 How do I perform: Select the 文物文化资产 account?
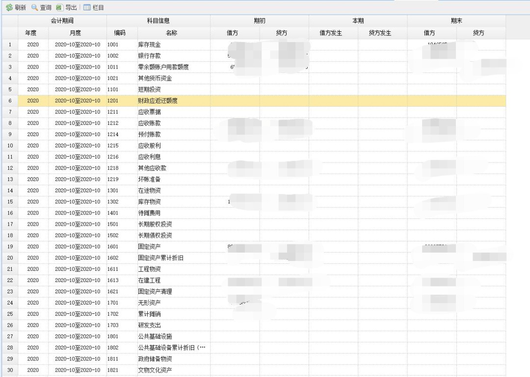[155, 370]
